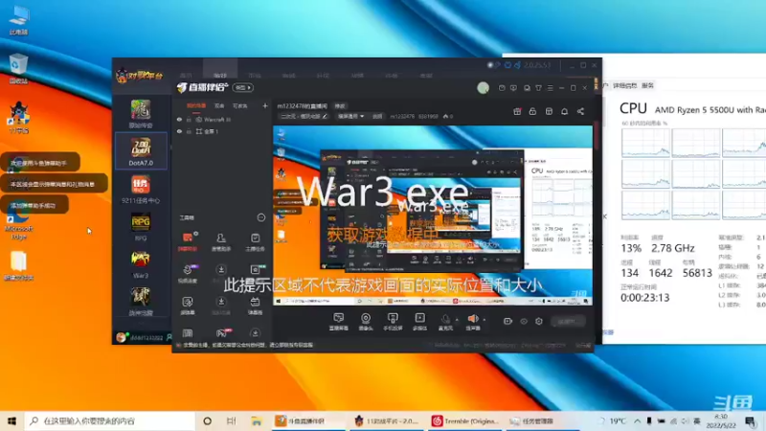Click the modify button beside room title
766x431 pixels.
click(340, 106)
